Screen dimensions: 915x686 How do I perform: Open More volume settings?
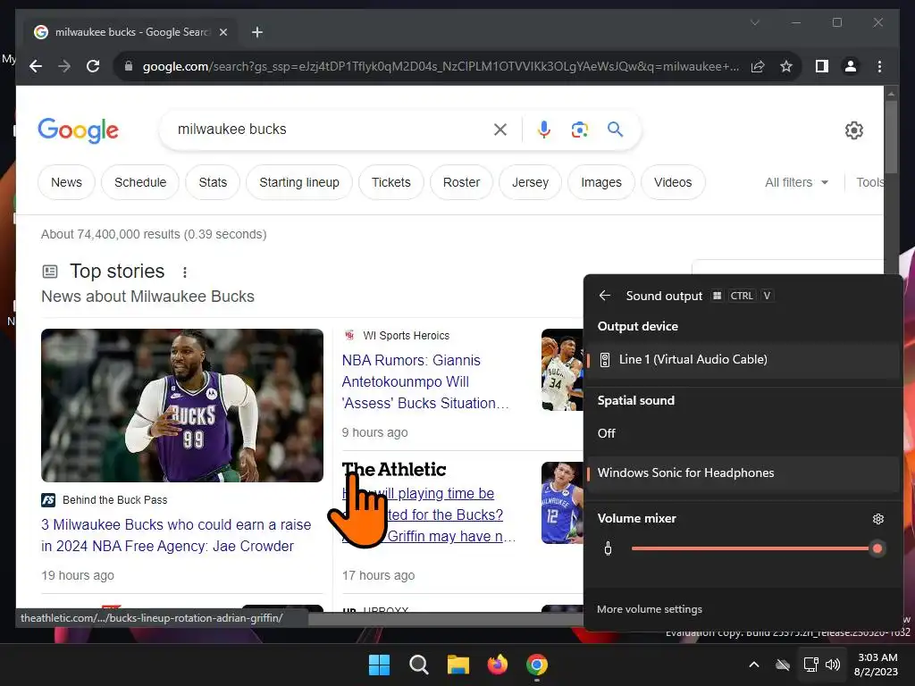pos(650,609)
